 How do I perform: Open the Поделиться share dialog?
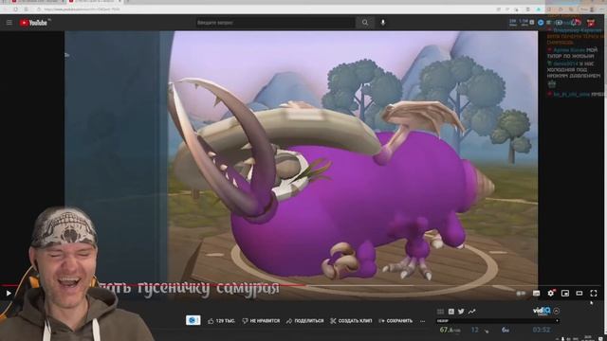tap(305, 321)
